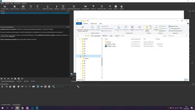This screenshot has width=195, height=110.
Task: Toggle Ripple all tracks timeline button
Action: coord(49,86)
